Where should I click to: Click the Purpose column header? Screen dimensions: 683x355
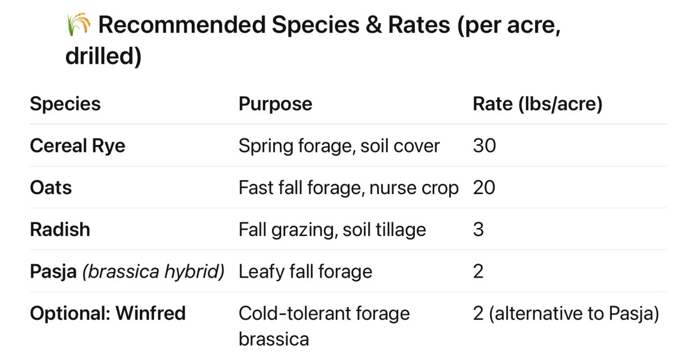275,104
